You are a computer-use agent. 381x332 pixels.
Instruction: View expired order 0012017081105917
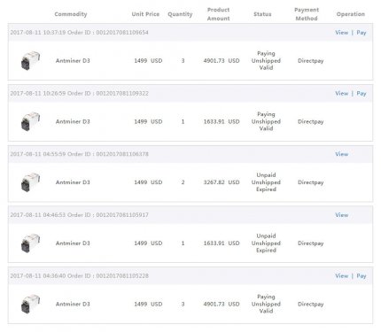click(x=341, y=215)
